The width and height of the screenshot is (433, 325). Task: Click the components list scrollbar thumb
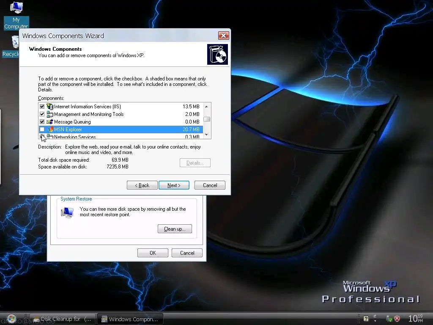tap(206, 119)
